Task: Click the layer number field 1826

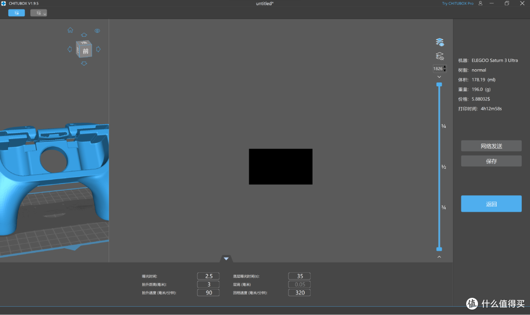Action: 438,69
